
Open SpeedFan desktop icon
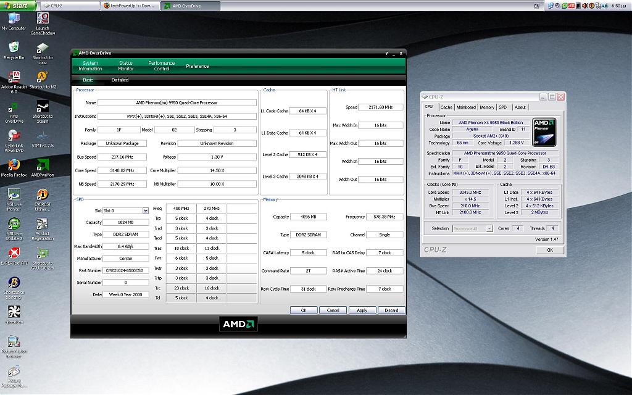coord(14,314)
